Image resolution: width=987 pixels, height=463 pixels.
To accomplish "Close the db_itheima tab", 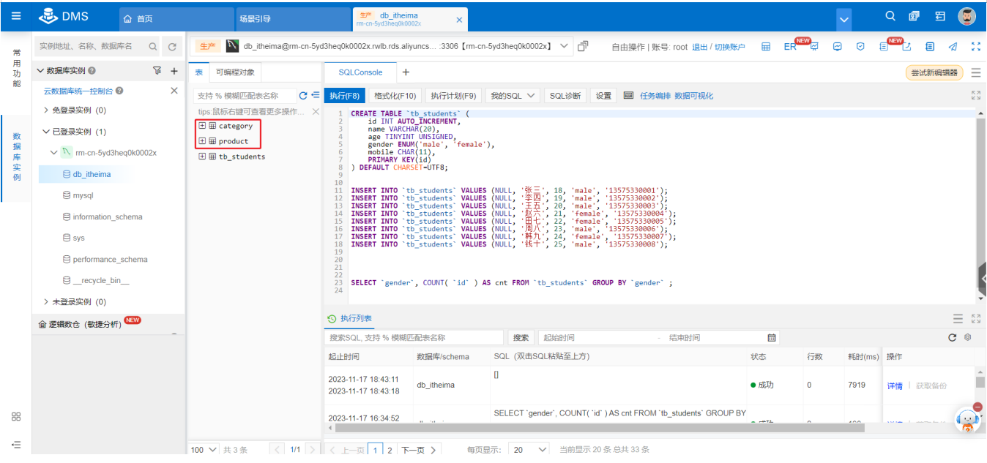I will [x=459, y=20].
